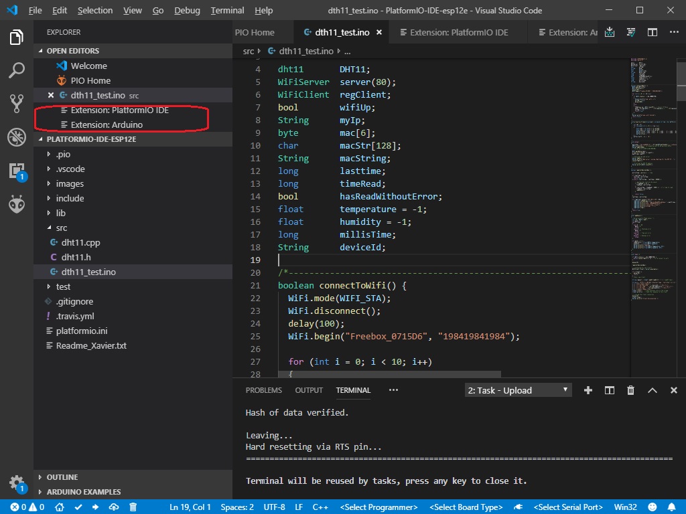Viewport: 686px width, 514px height.
Task: Open the Selection menu
Action: tap(95, 11)
